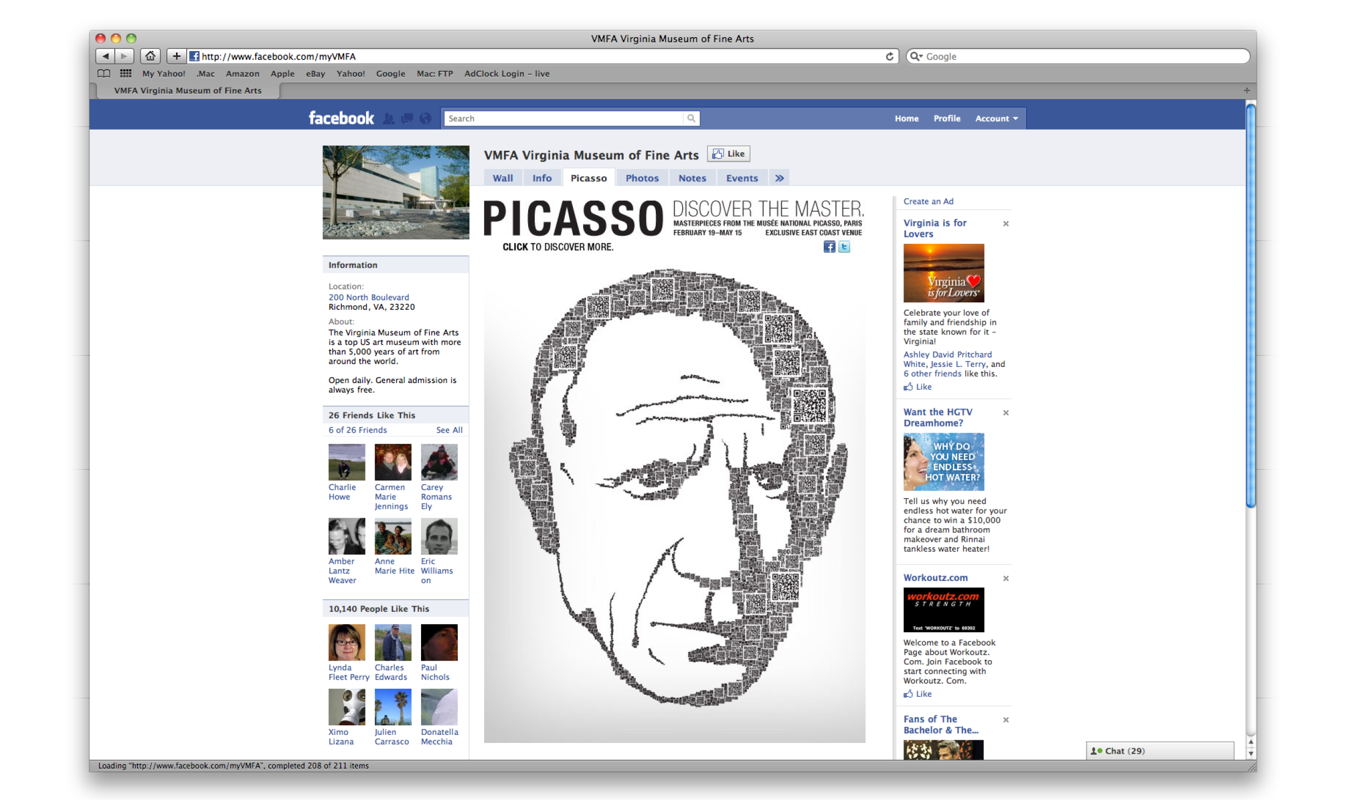Open the AdClock Login – live bookmark

coord(507,73)
